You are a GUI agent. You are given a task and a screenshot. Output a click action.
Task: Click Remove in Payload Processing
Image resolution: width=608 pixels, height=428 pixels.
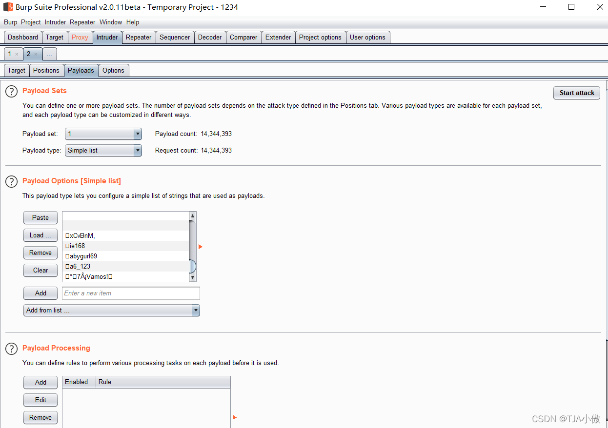coord(41,417)
